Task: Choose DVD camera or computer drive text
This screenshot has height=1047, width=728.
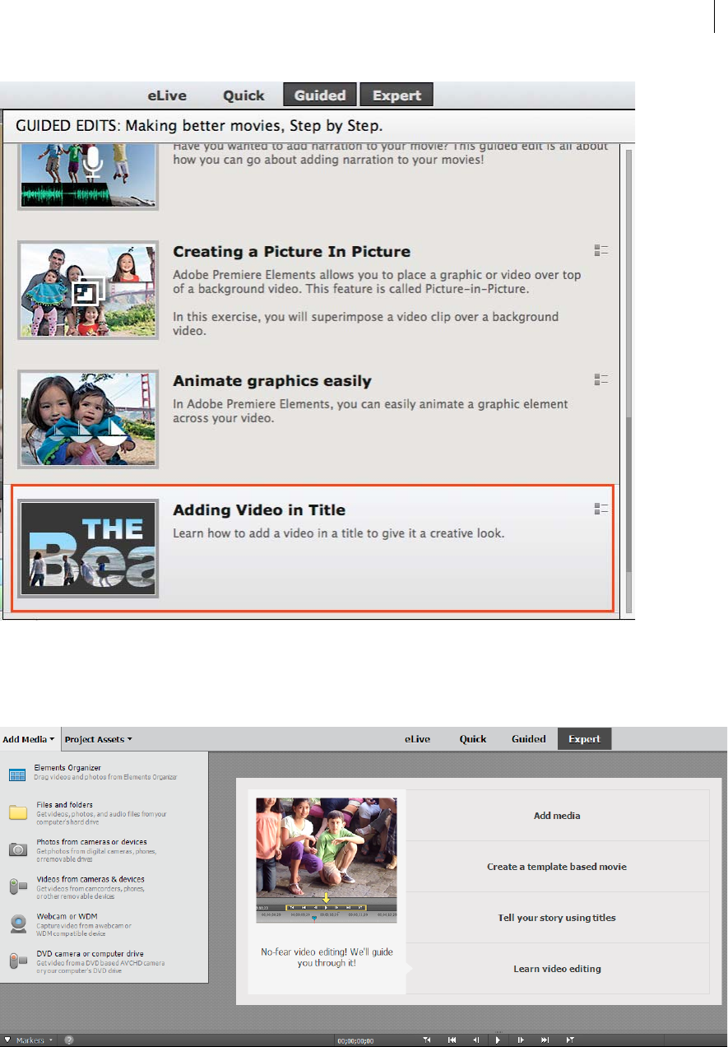Action: [90, 953]
